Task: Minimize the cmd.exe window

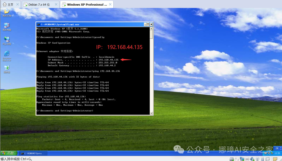Action: [145, 24]
